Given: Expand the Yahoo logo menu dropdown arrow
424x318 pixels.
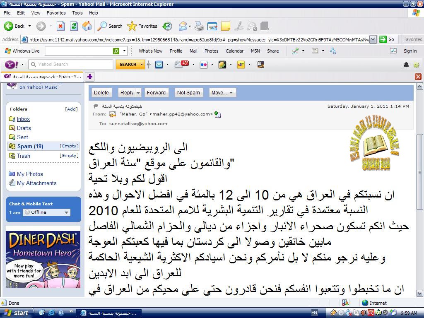Looking at the screenshot, I should pyautogui.click(x=22, y=64).
